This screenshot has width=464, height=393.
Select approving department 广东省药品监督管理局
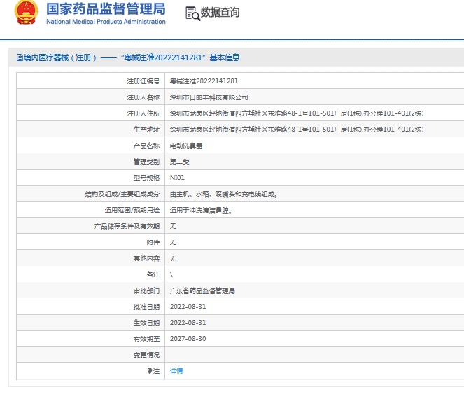point(202,291)
